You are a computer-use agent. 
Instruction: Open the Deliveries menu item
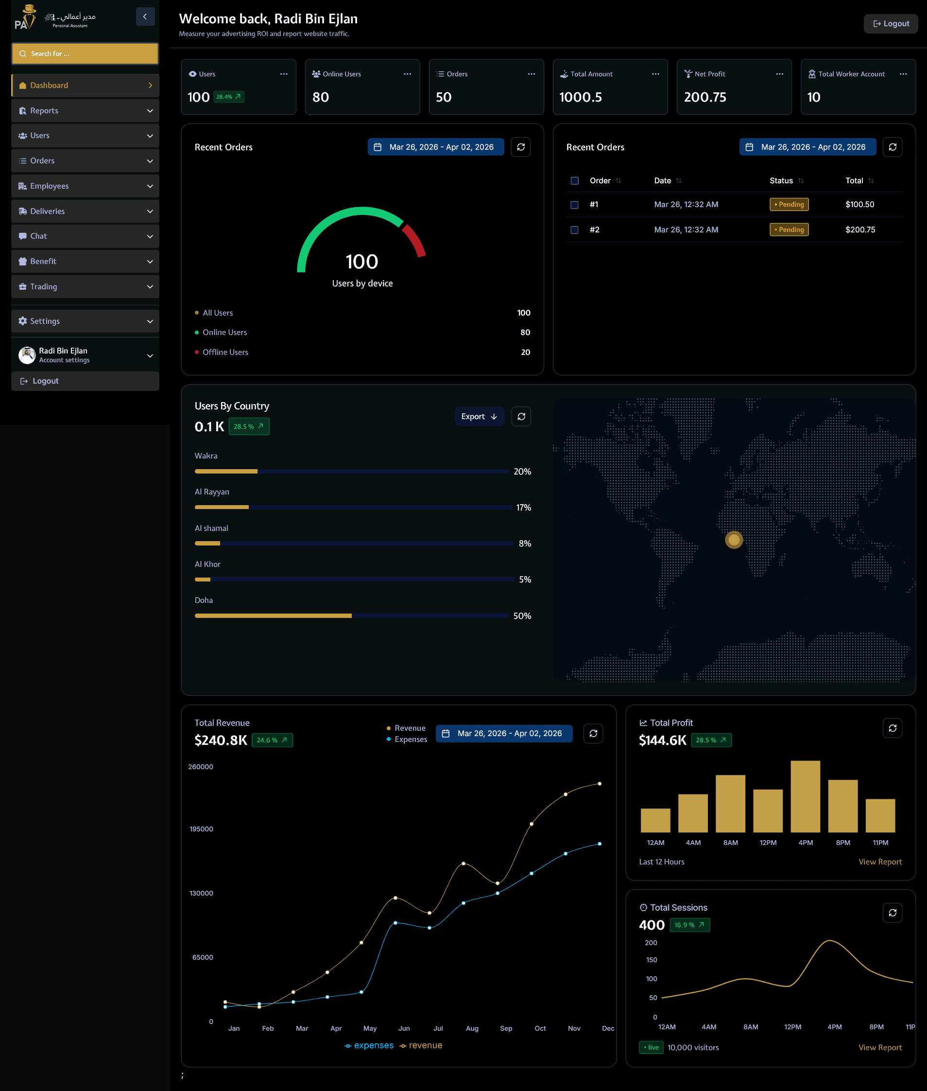pyautogui.click(x=85, y=211)
